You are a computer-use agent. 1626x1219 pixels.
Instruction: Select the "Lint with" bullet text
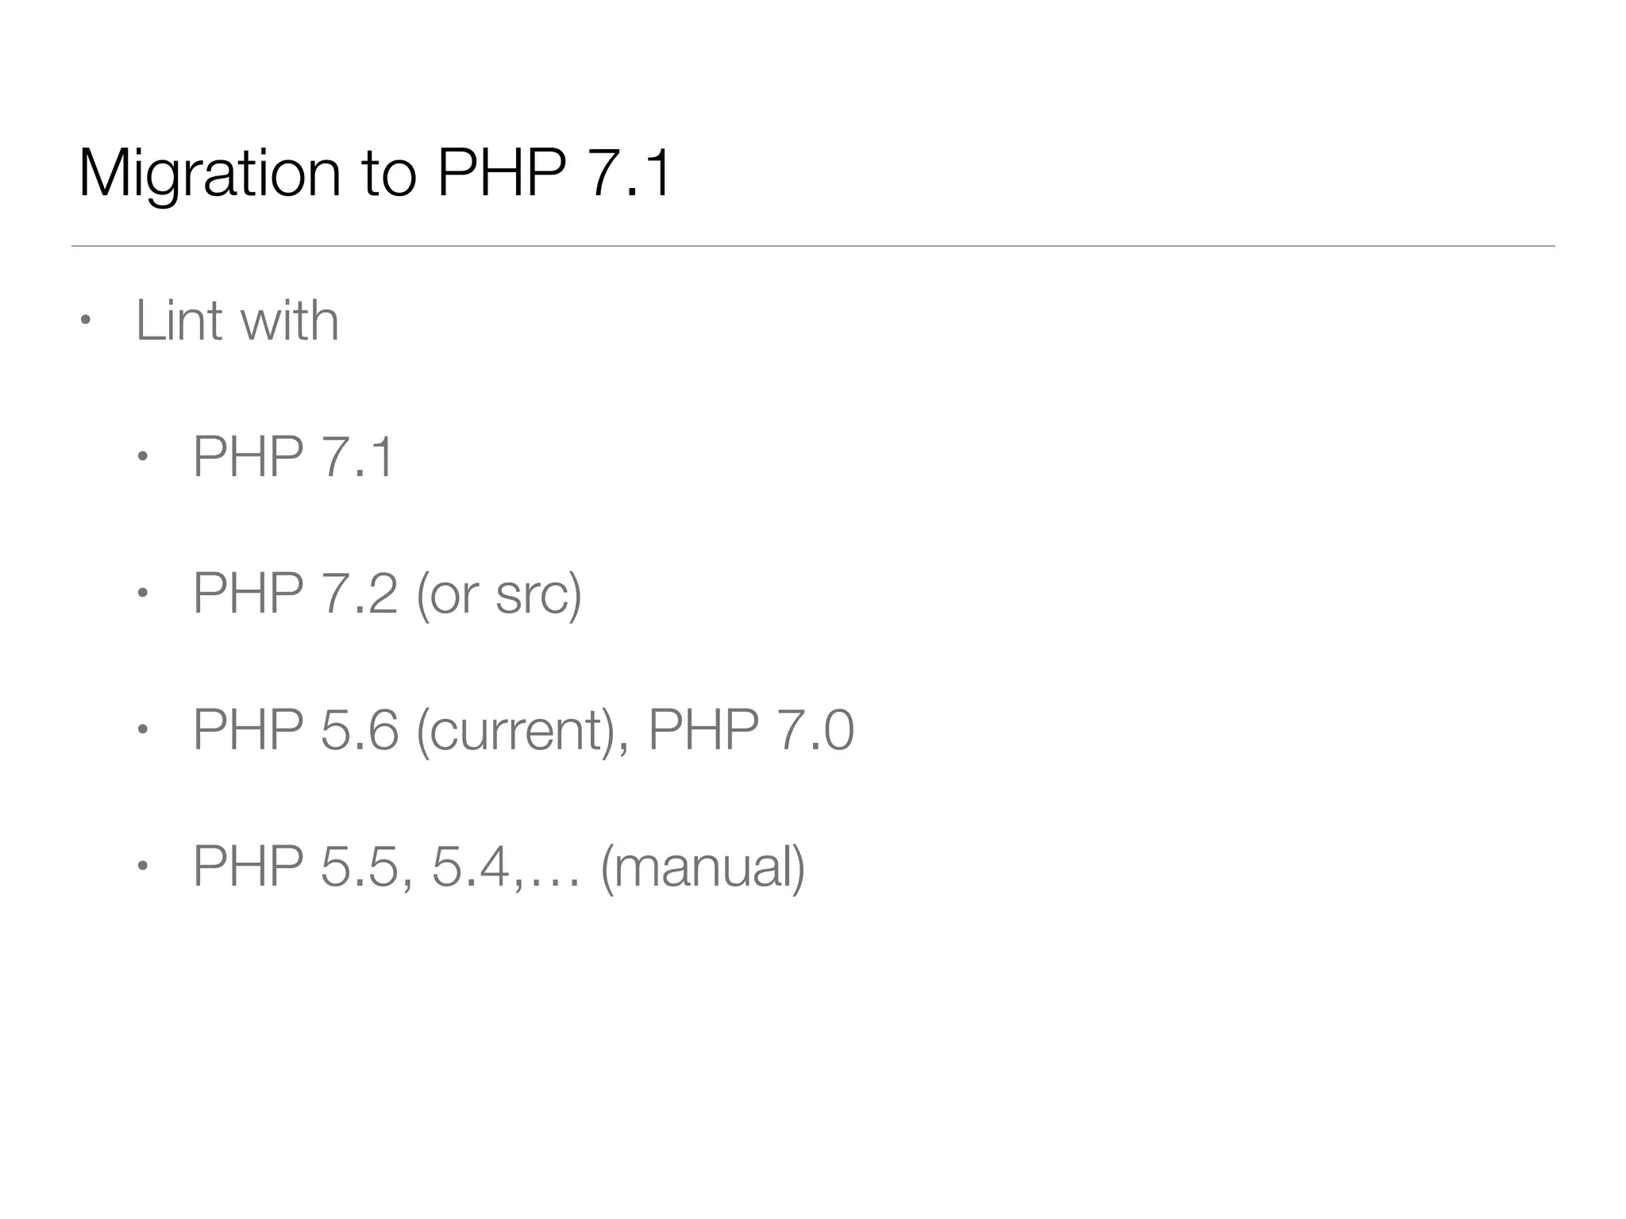(237, 320)
